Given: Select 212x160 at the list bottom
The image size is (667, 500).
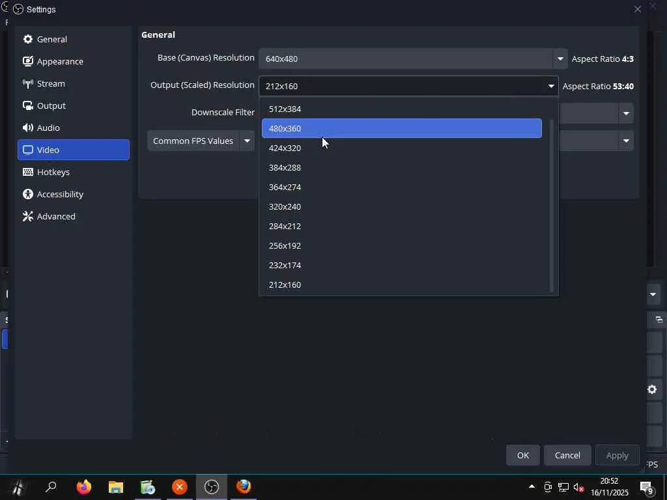Looking at the screenshot, I should (x=401, y=285).
